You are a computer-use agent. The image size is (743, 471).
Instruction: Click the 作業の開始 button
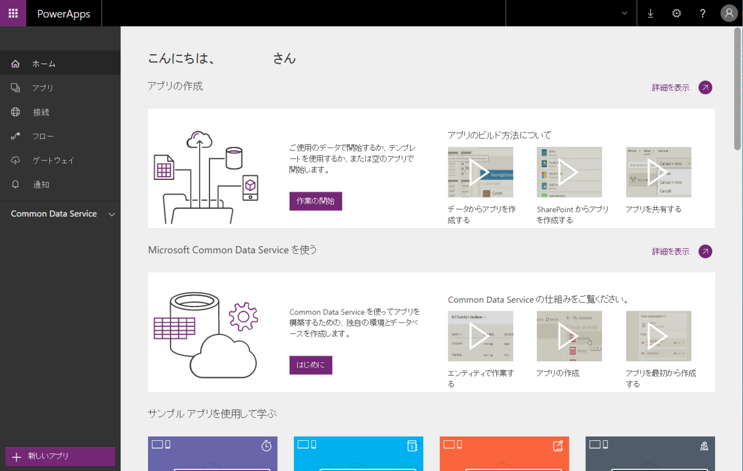pyautogui.click(x=316, y=201)
